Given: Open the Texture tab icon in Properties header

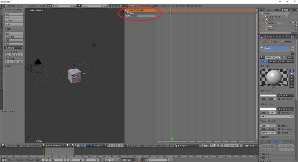Looking at the screenshot, I should click(x=296, y=37).
